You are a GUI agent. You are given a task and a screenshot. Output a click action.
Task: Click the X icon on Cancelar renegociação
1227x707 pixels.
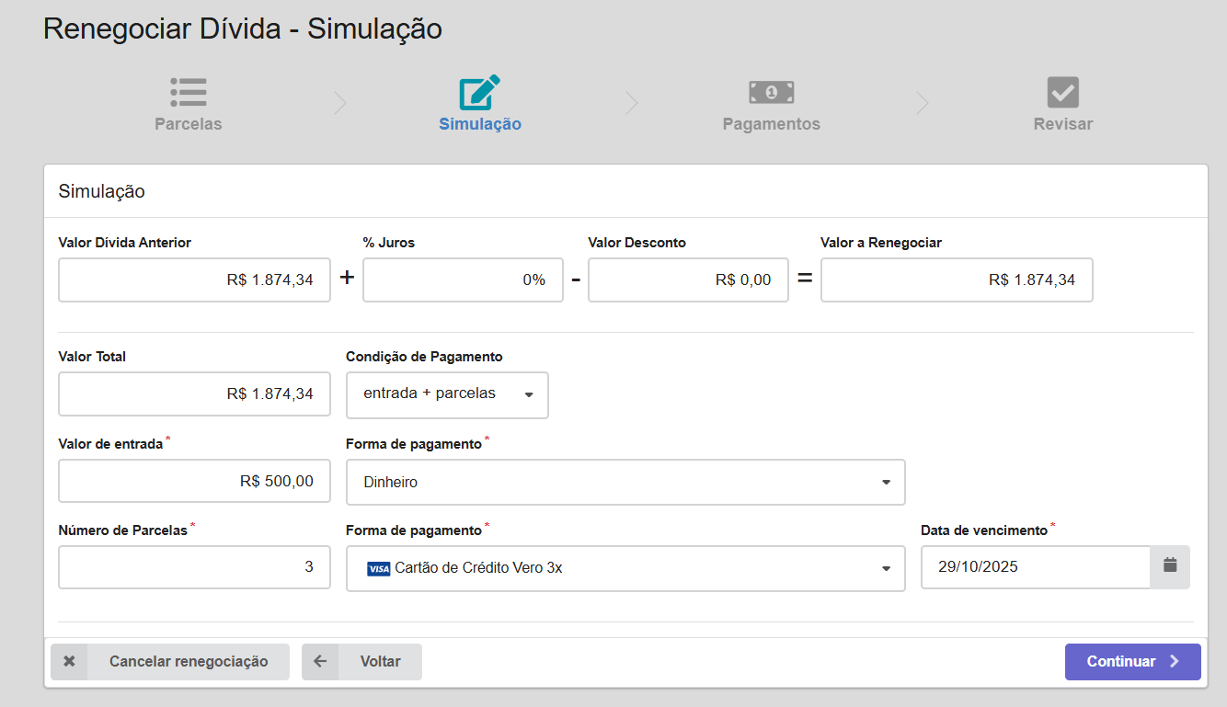(x=70, y=662)
